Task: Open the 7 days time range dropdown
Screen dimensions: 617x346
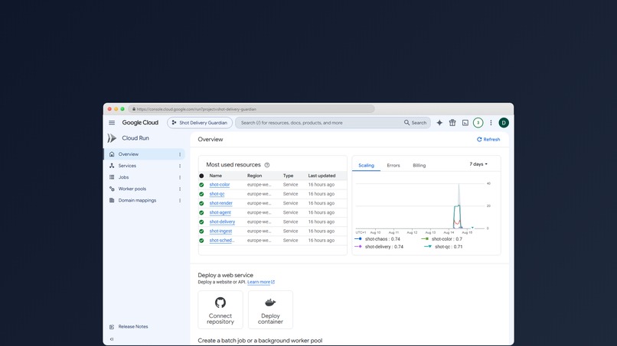Action: click(478, 164)
